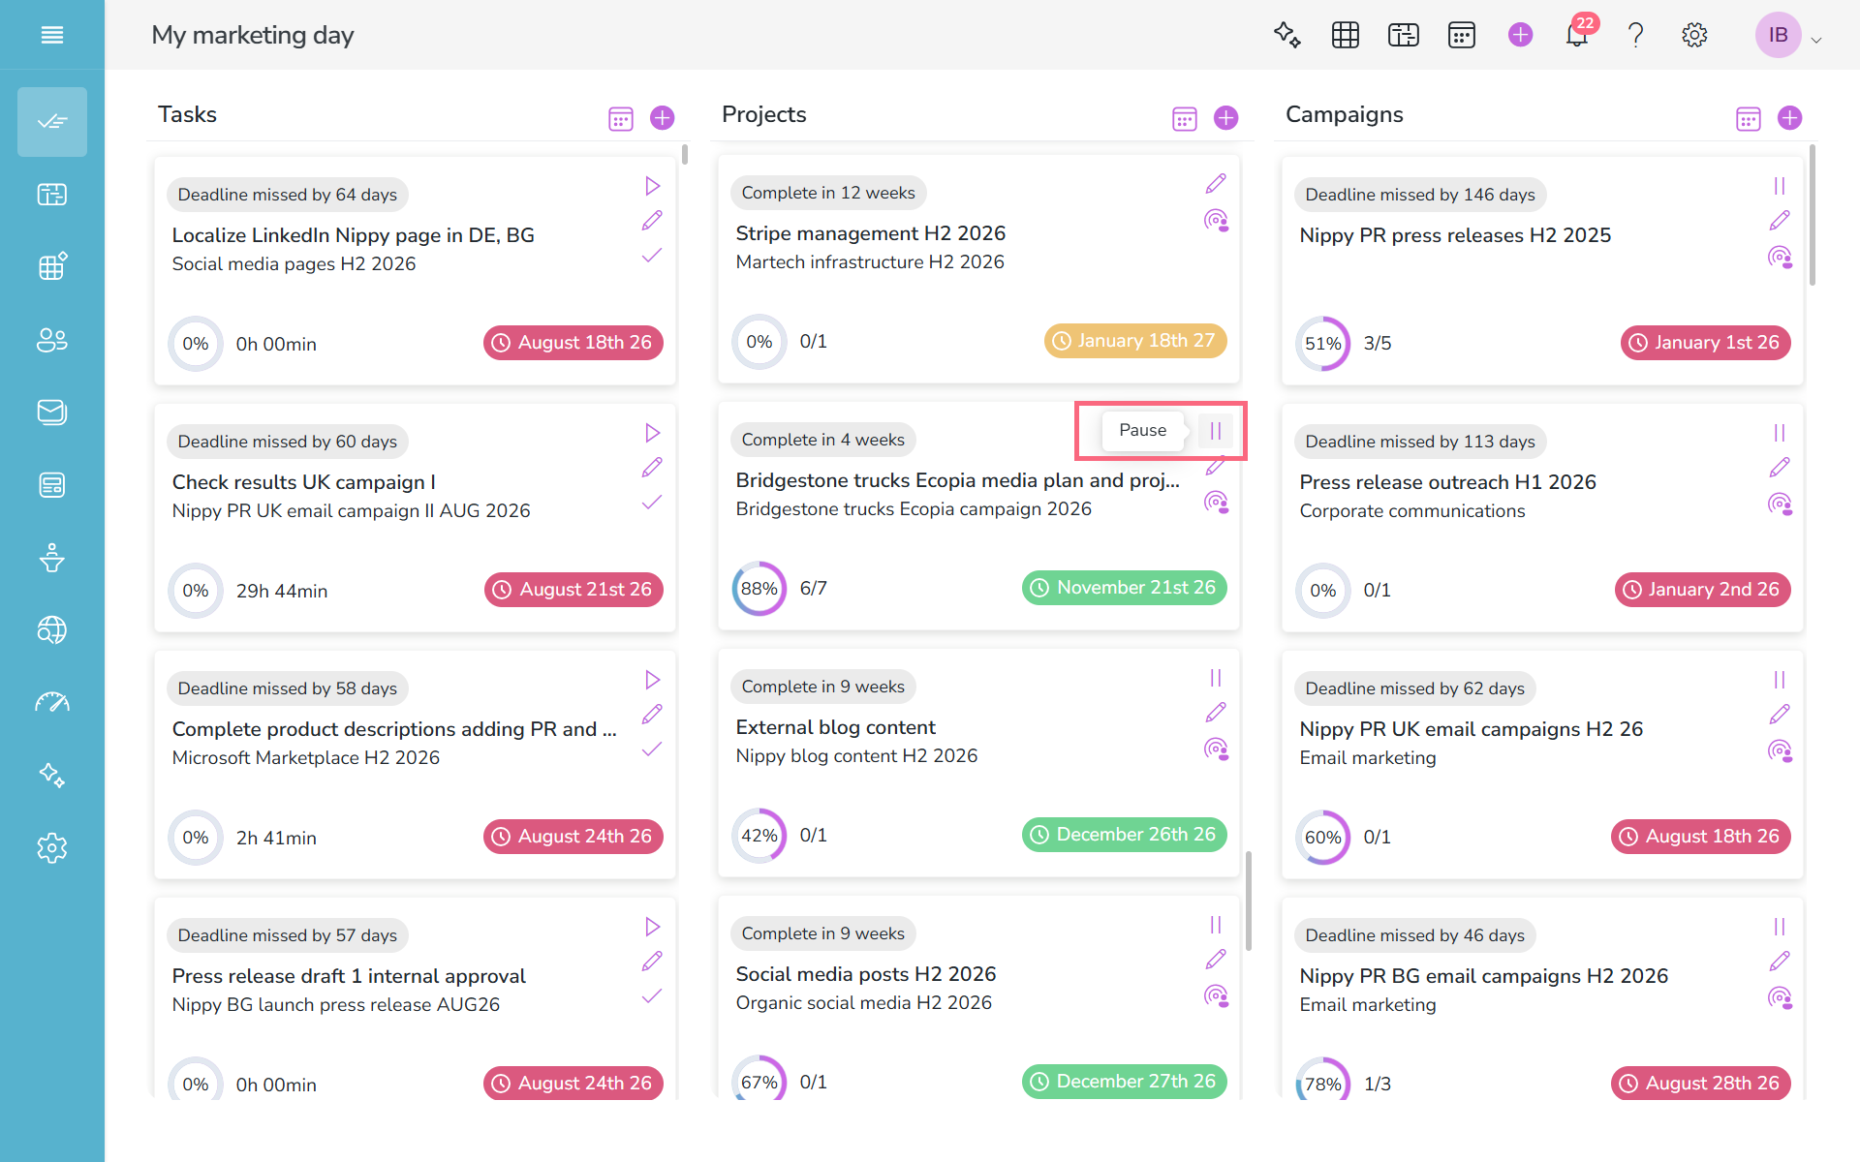Image resolution: width=1860 pixels, height=1162 pixels.
Task: Mark Localize LinkedIn Nippy page task complete
Action: click(652, 256)
